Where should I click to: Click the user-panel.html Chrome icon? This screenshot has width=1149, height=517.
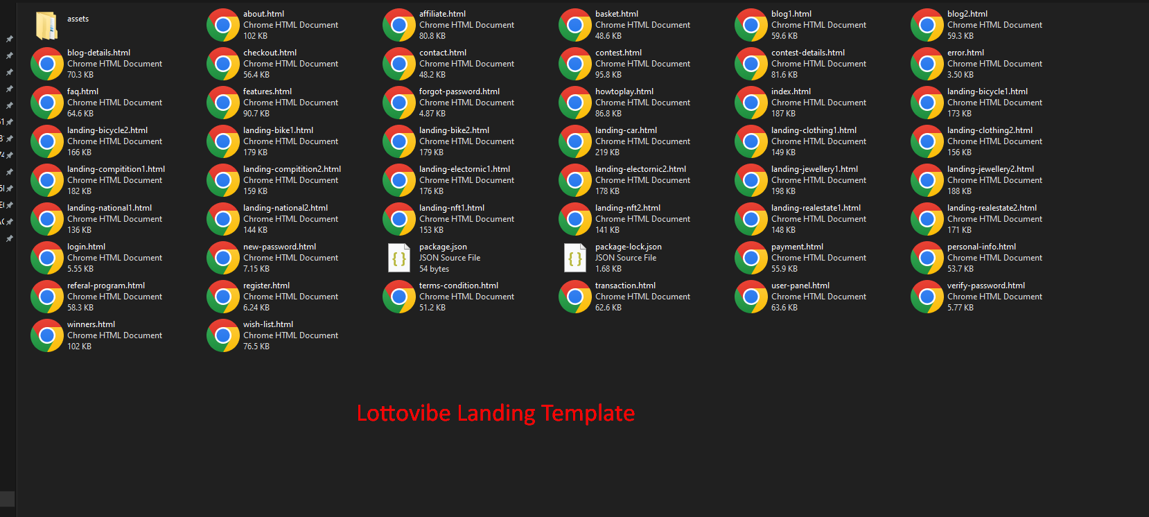751,297
